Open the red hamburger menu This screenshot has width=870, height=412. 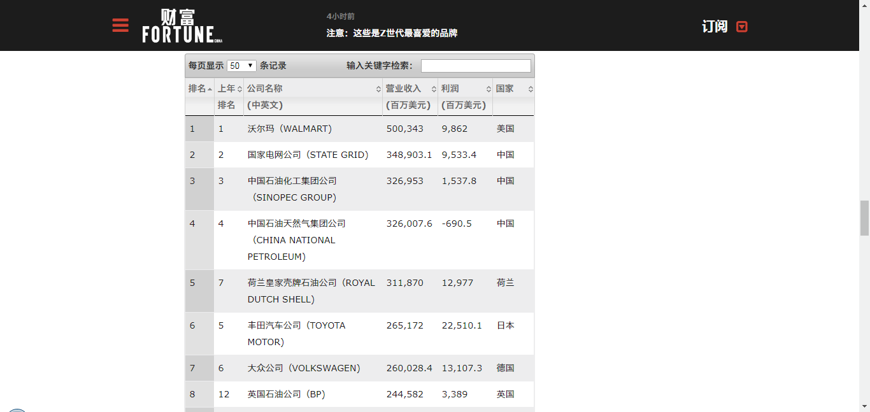pyautogui.click(x=120, y=25)
